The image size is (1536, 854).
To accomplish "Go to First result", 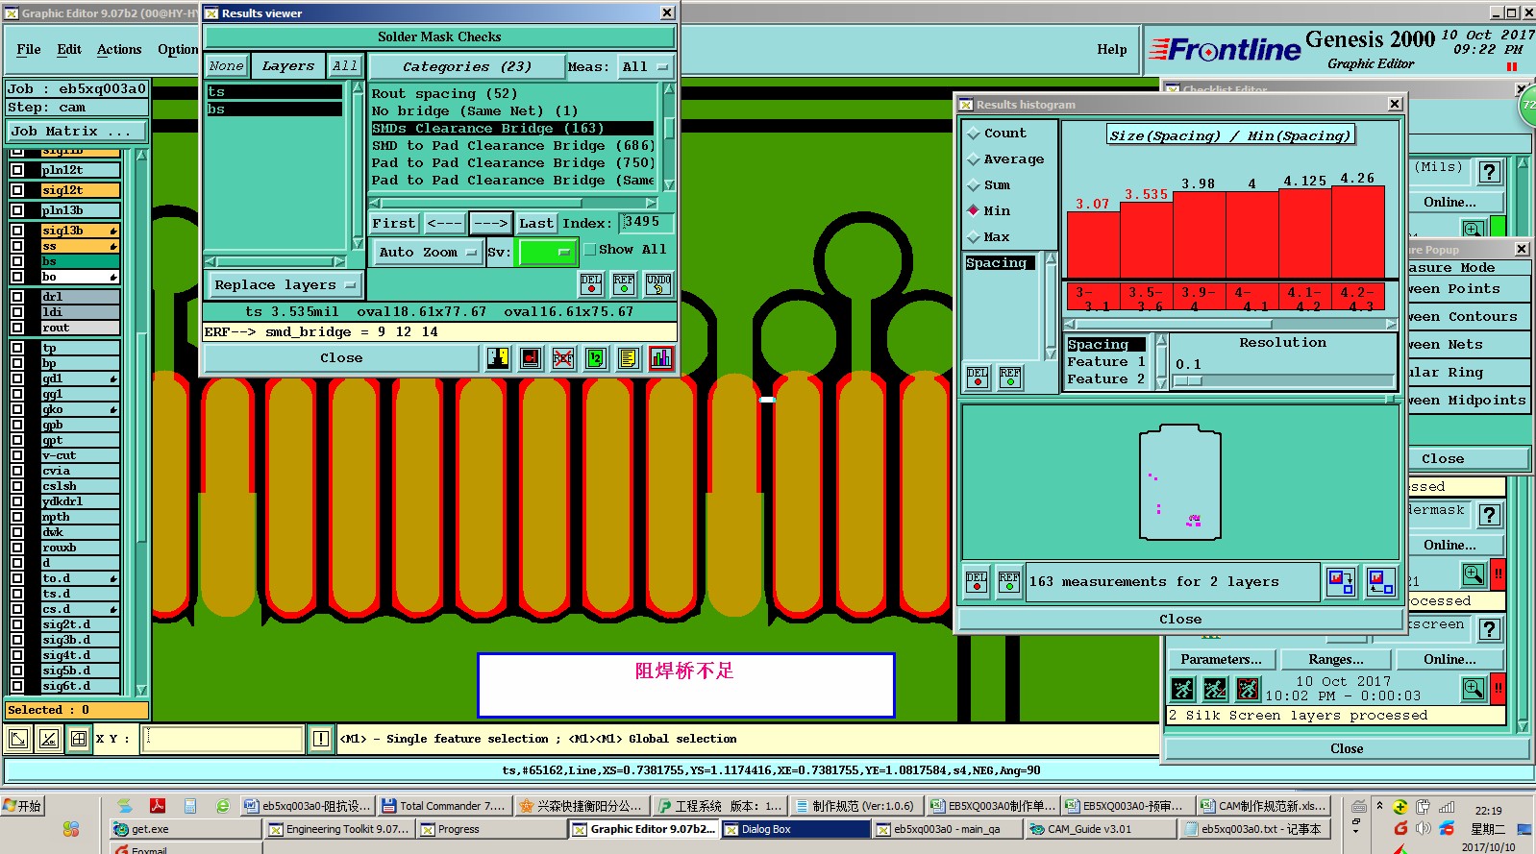I will click(394, 224).
